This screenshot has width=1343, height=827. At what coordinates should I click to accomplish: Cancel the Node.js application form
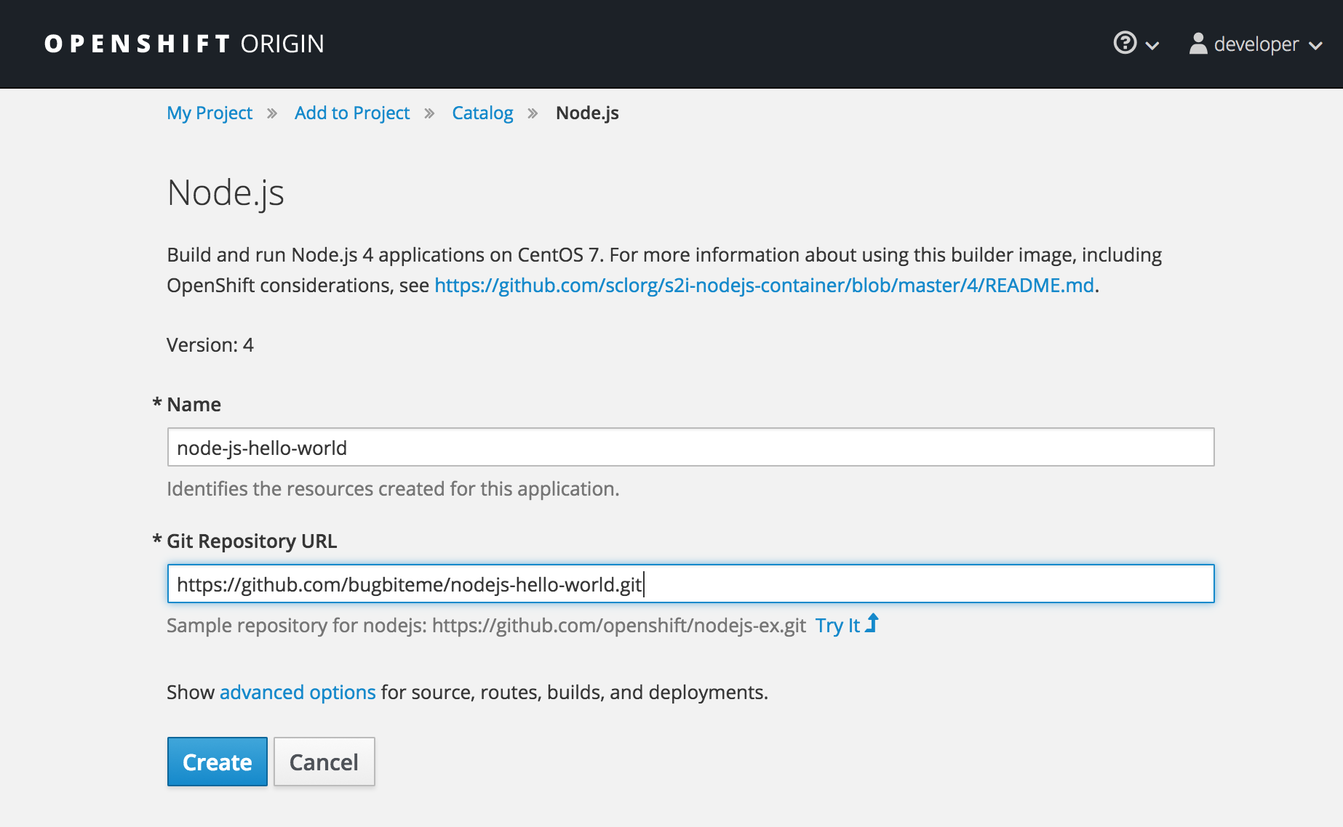point(324,762)
